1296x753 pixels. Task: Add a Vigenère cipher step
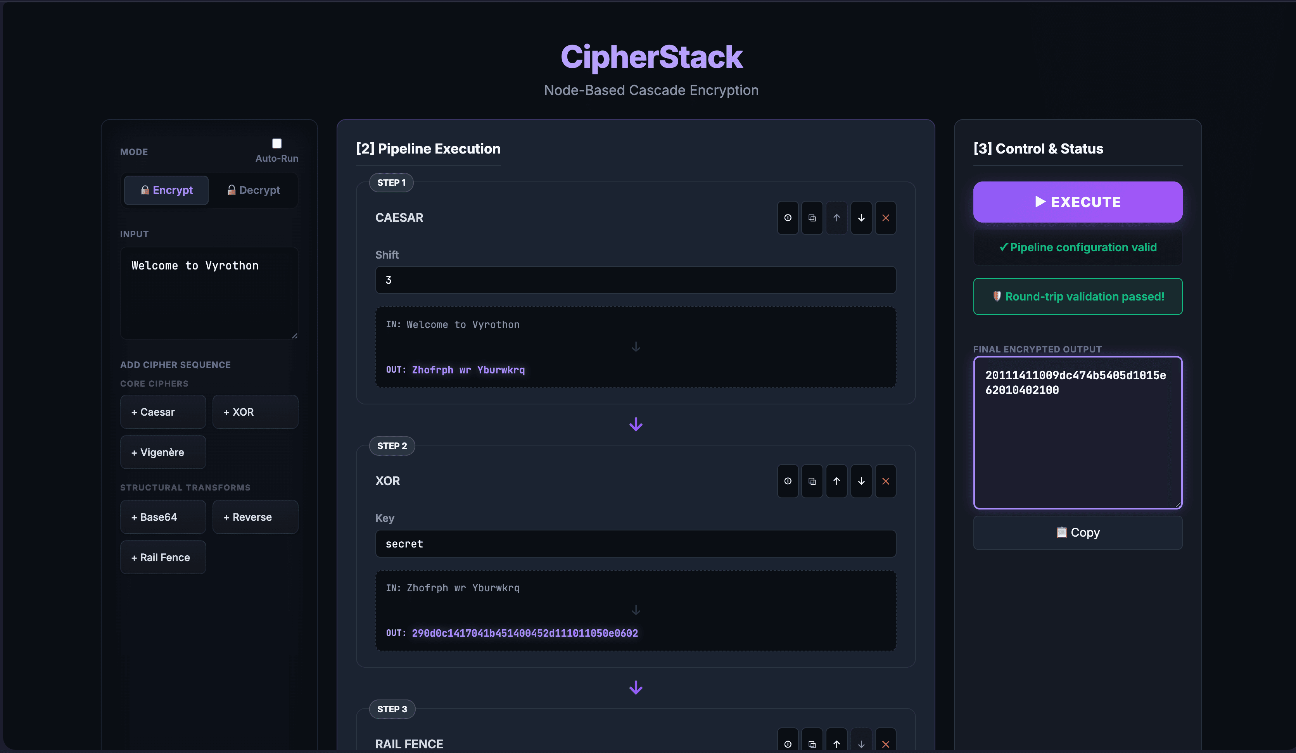click(163, 452)
